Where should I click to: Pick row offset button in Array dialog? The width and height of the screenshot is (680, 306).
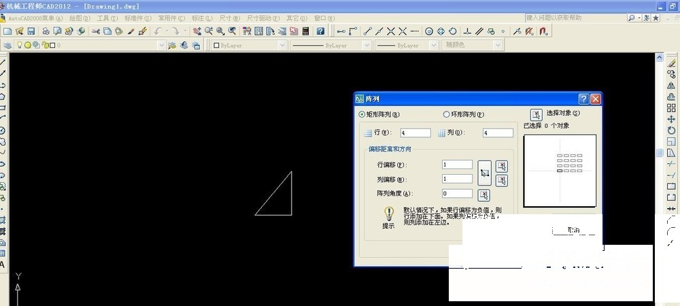(502, 166)
